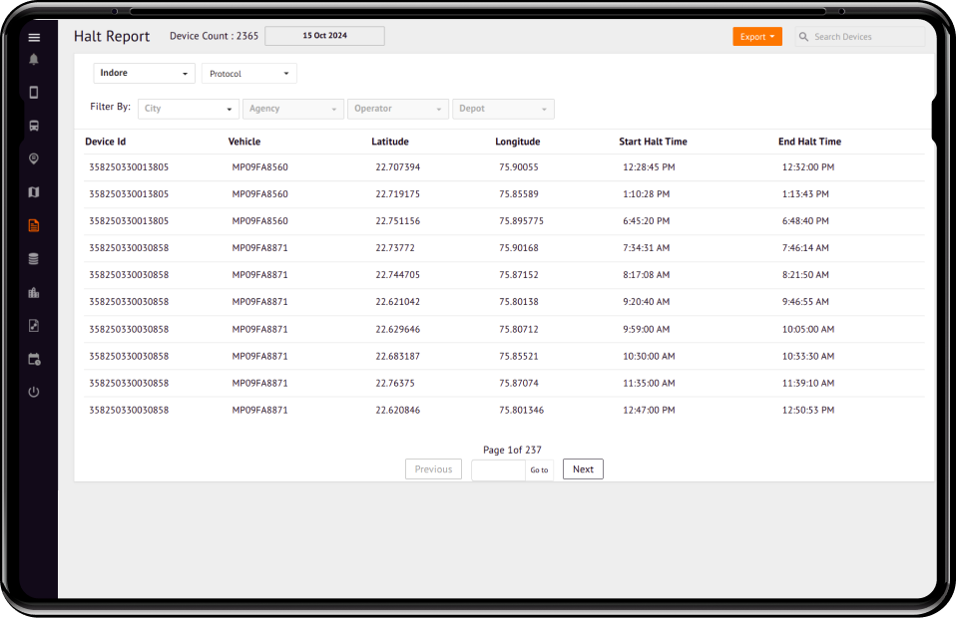Expand the Protocol dropdown
Viewport: 956px width, 618px height.
[x=248, y=74]
